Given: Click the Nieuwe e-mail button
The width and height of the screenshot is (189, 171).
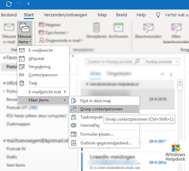Looking at the screenshot, I should tap(9, 33).
